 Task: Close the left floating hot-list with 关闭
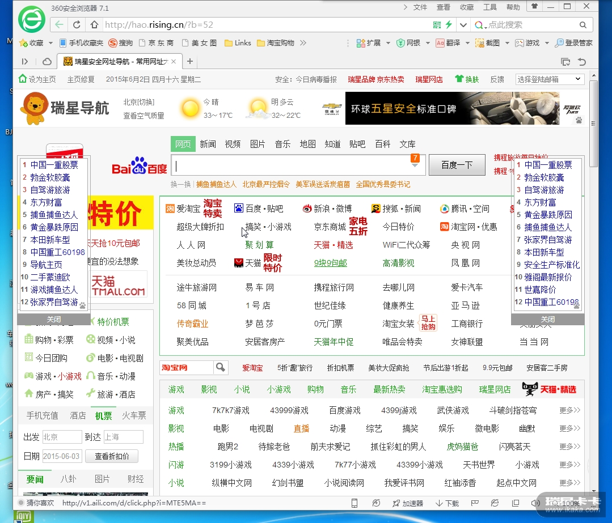(53, 320)
